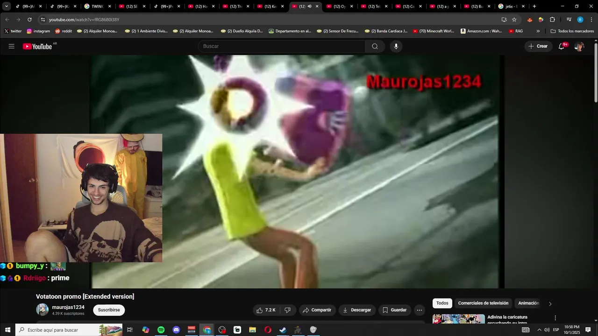Image resolution: width=598 pixels, height=336 pixels.
Task: Switch to the jetix browser tab
Action: point(511,7)
